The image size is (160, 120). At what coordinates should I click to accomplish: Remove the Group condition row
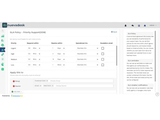click(14, 81)
